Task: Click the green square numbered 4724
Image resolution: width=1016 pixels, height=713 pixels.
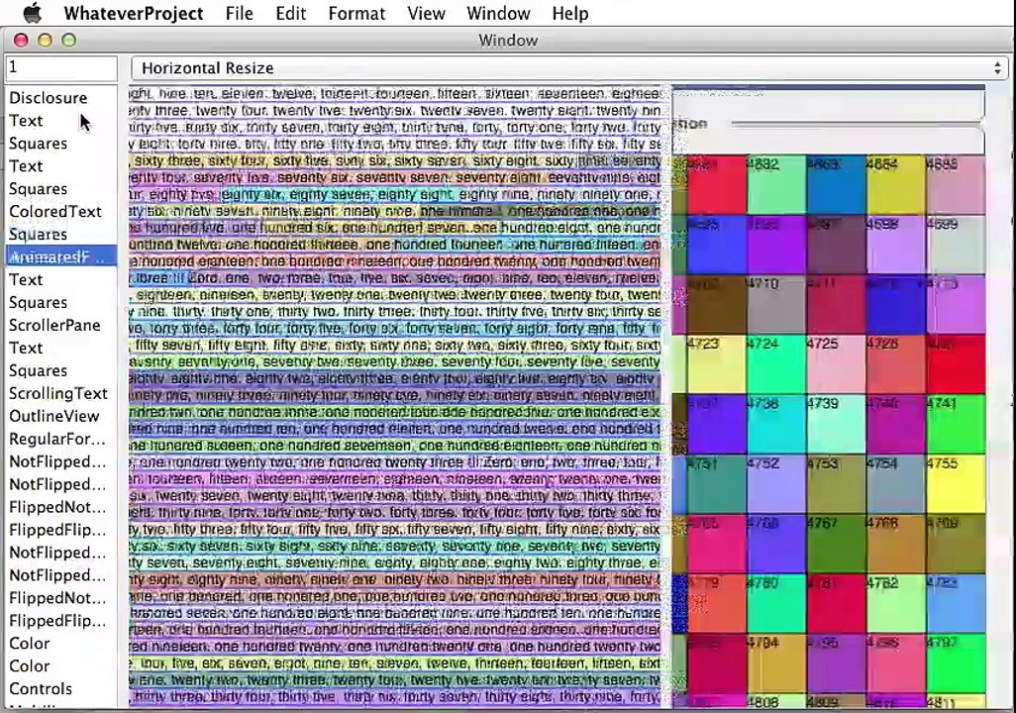Action: 776,364
